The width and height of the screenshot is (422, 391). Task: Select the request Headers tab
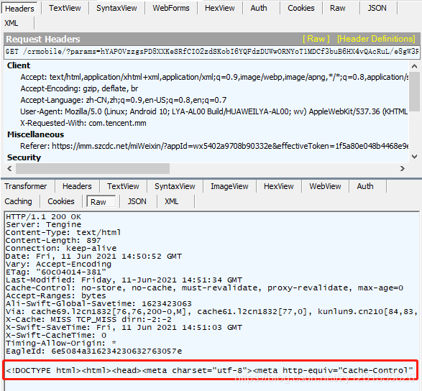coord(19,9)
